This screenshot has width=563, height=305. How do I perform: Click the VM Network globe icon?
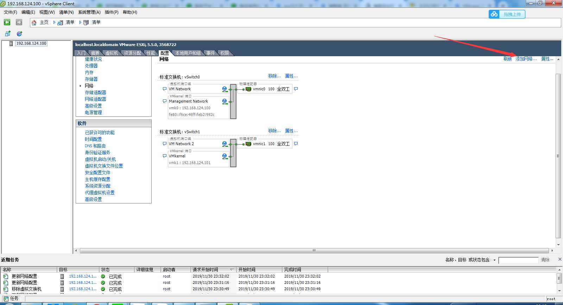[224, 89]
